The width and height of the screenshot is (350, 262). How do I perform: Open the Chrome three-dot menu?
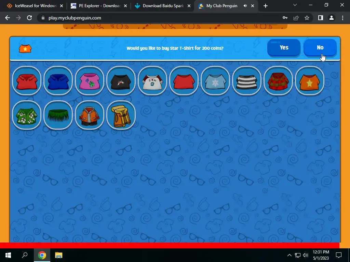(342, 18)
